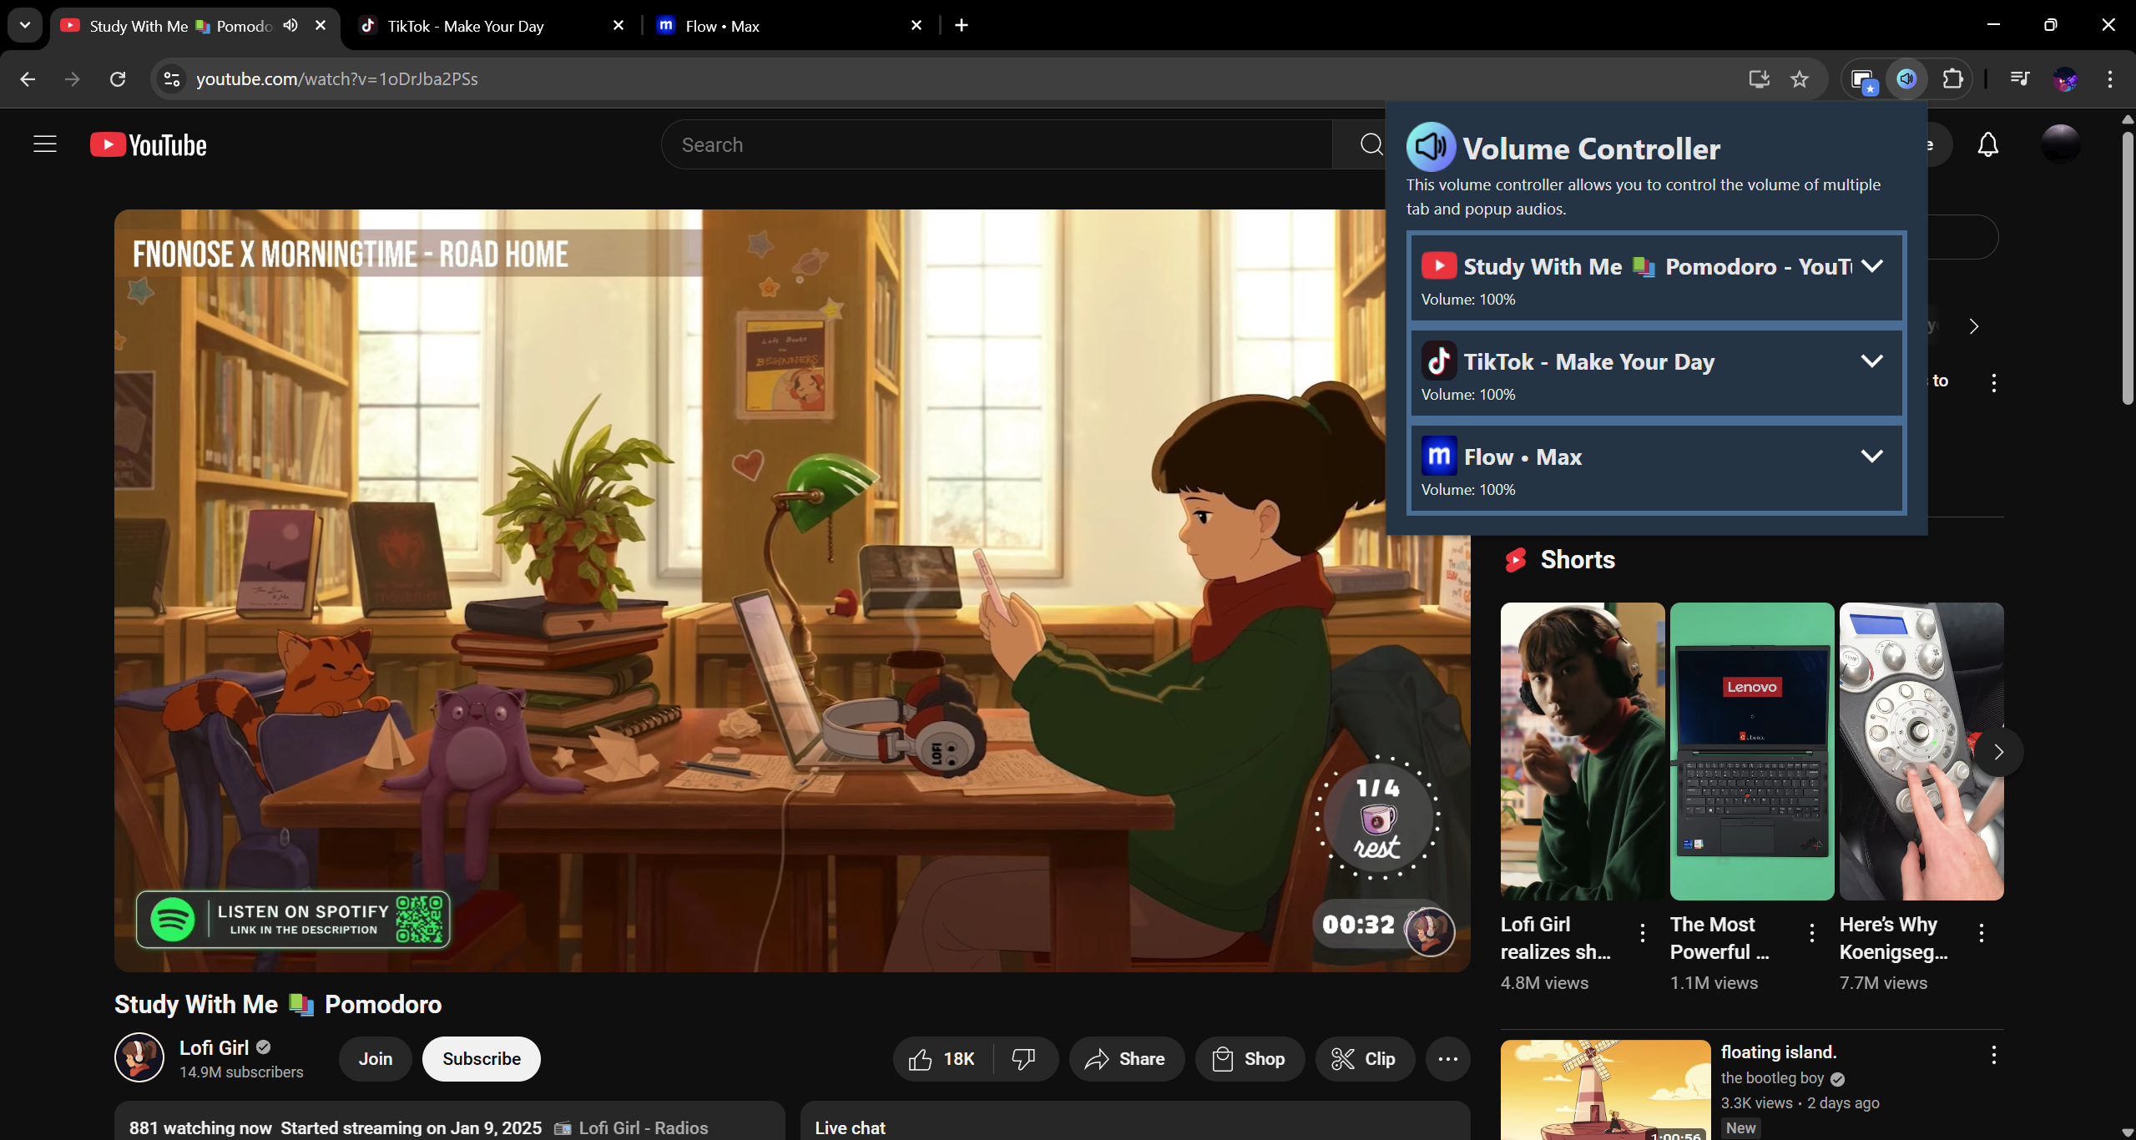Click the floating island. title
This screenshot has height=1140, width=2136.
[1779, 1052]
